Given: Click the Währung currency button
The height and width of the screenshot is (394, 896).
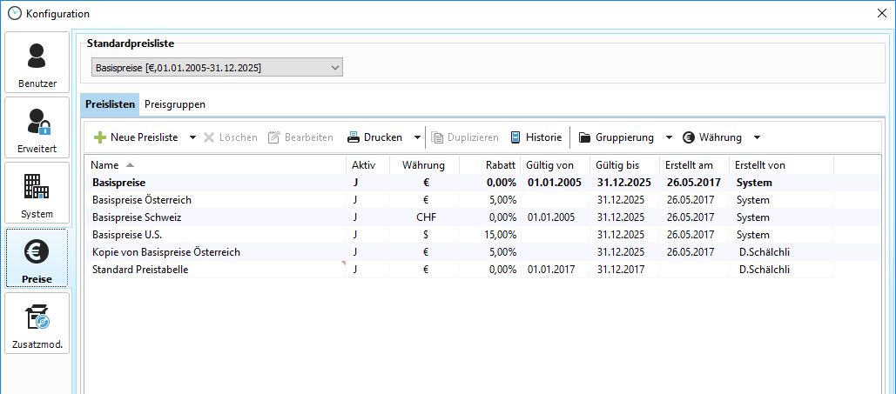Looking at the screenshot, I should (x=712, y=137).
